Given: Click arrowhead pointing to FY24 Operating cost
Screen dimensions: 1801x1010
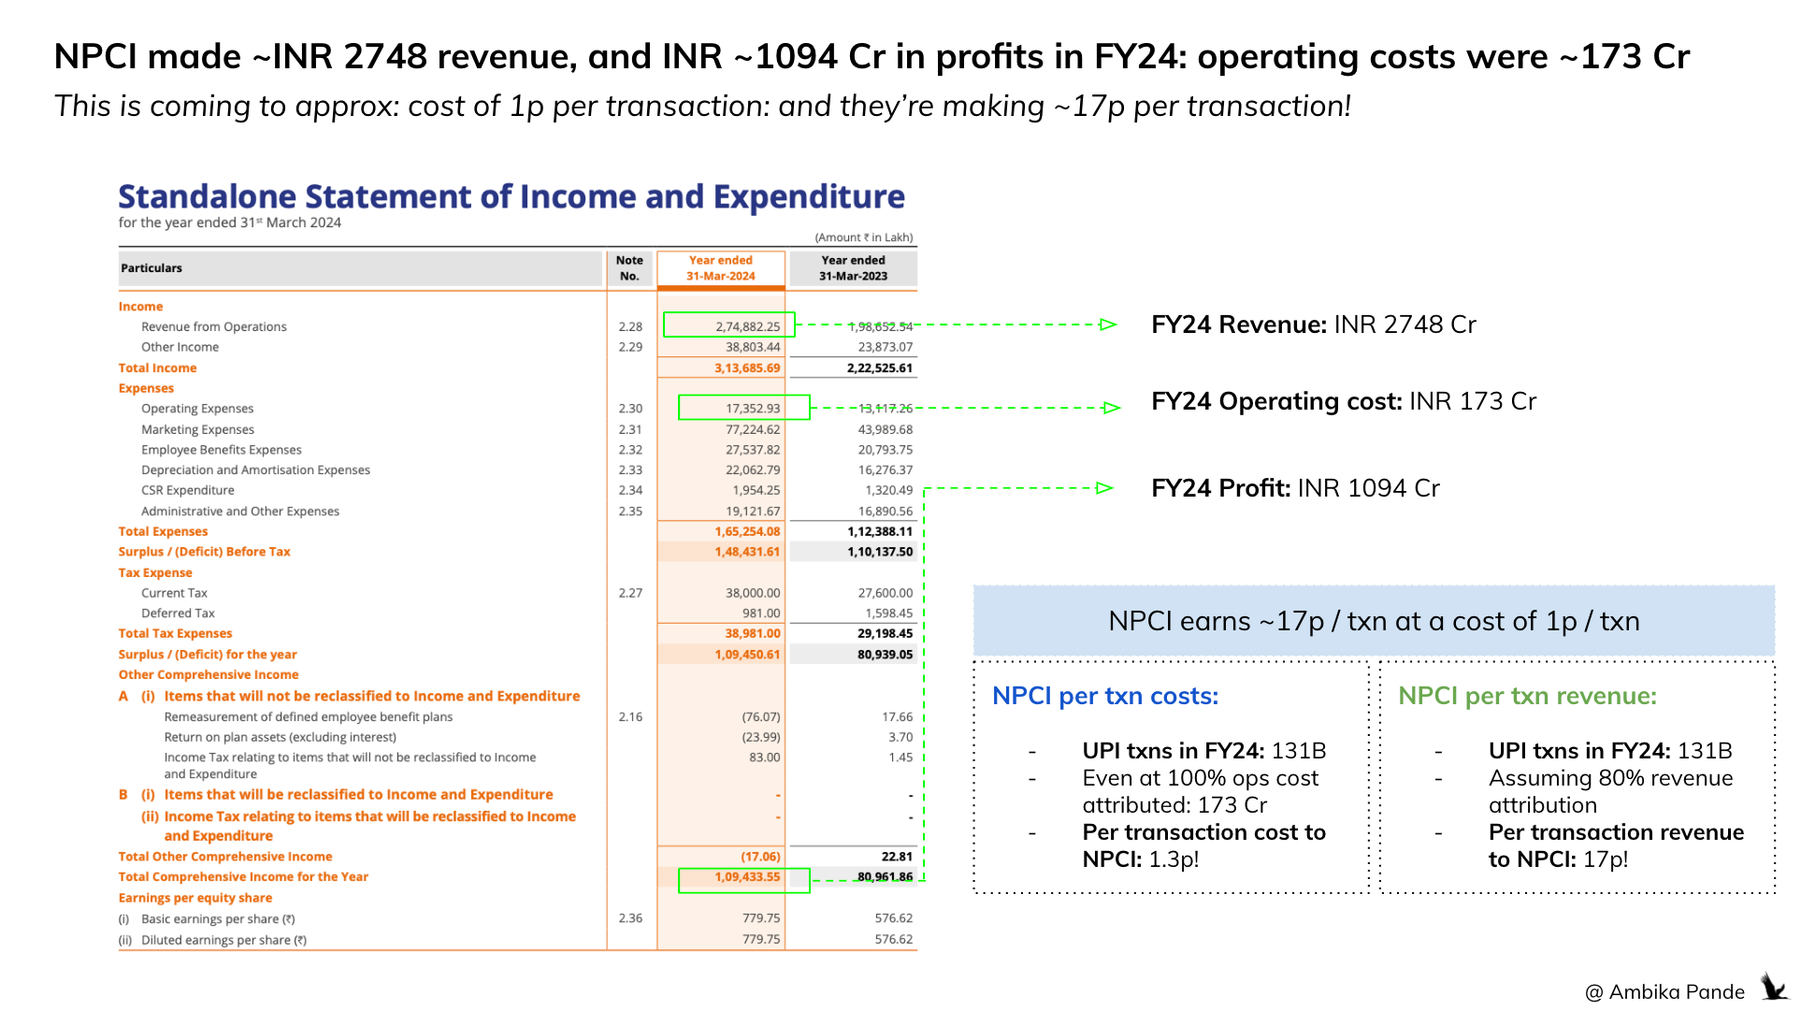Looking at the screenshot, I should 1112,408.
